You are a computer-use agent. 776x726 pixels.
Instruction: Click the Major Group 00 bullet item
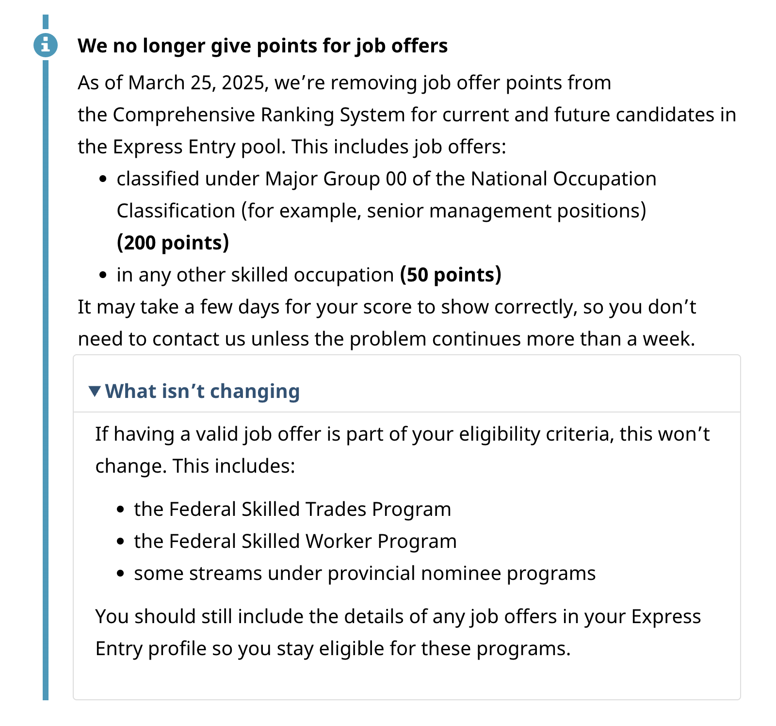tap(386, 179)
